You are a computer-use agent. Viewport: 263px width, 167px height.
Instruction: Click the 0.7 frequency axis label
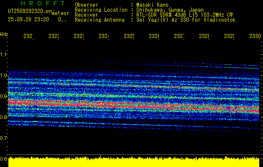pos(3,138)
